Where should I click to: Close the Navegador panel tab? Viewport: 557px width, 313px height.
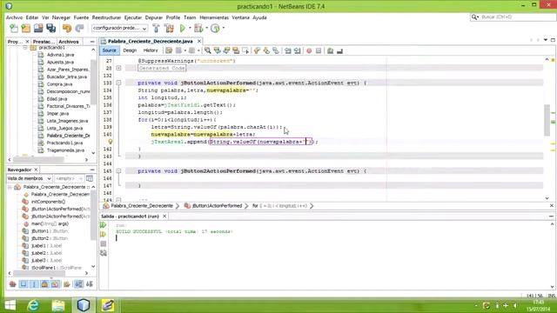click(36, 170)
